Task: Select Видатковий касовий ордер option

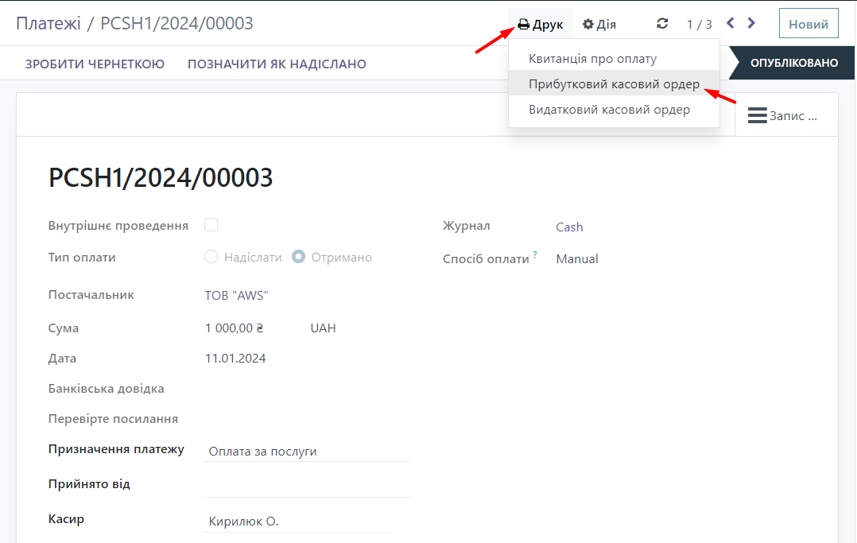Action: 609,110
